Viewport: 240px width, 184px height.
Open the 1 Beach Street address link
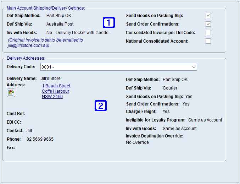click(x=56, y=86)
